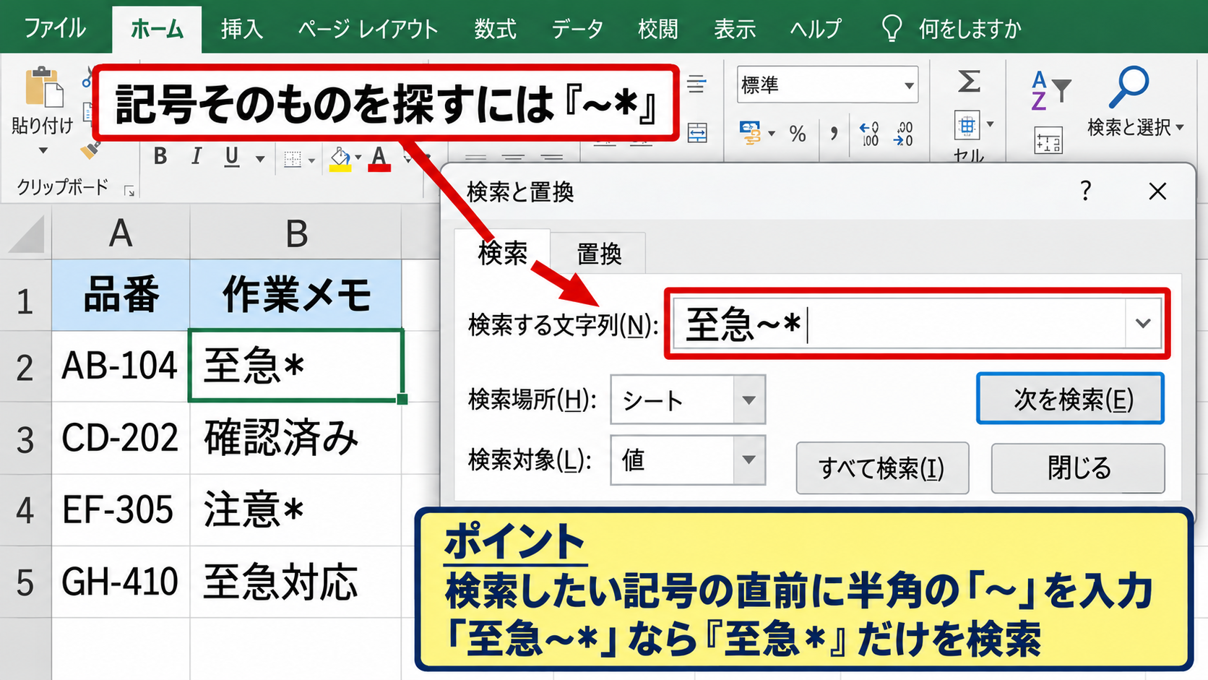This screenshot has width=1208, height=680.
Task: Open the データ ribbon tab
Action: click(x=577, y=29)
